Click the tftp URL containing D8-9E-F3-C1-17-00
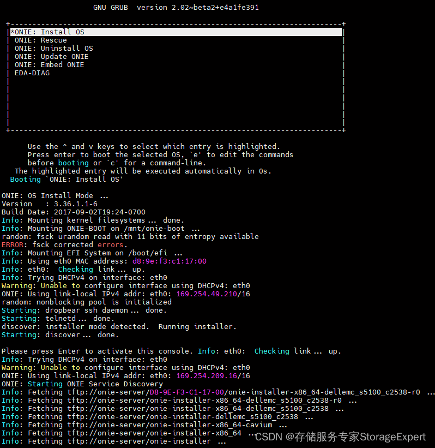The image size is (435, 448). pos(244,392)
